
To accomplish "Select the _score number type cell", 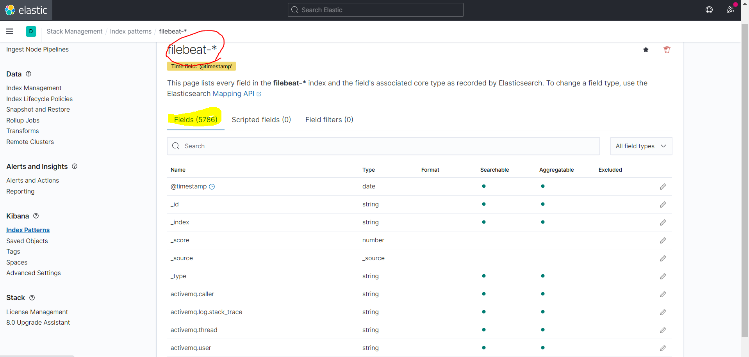I will pyautogui.click(x=373, y=240).
